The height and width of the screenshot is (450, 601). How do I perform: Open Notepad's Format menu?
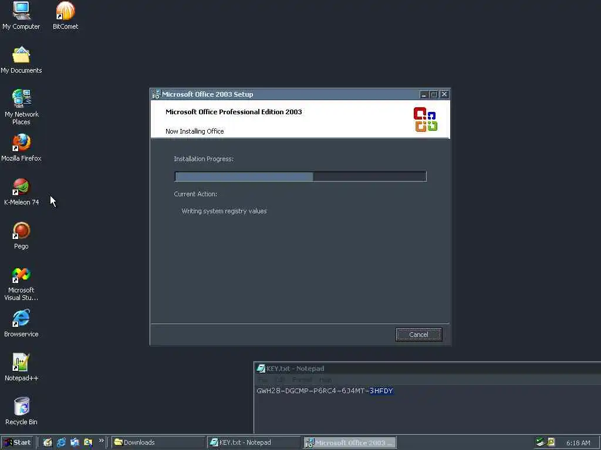click(302, 380)
